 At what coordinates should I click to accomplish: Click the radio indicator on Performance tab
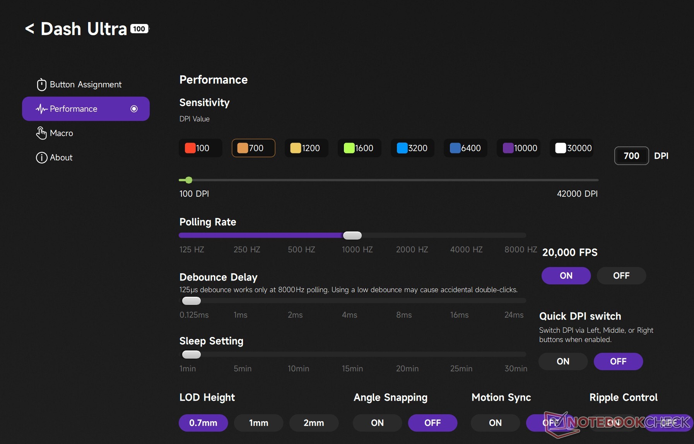134,109
